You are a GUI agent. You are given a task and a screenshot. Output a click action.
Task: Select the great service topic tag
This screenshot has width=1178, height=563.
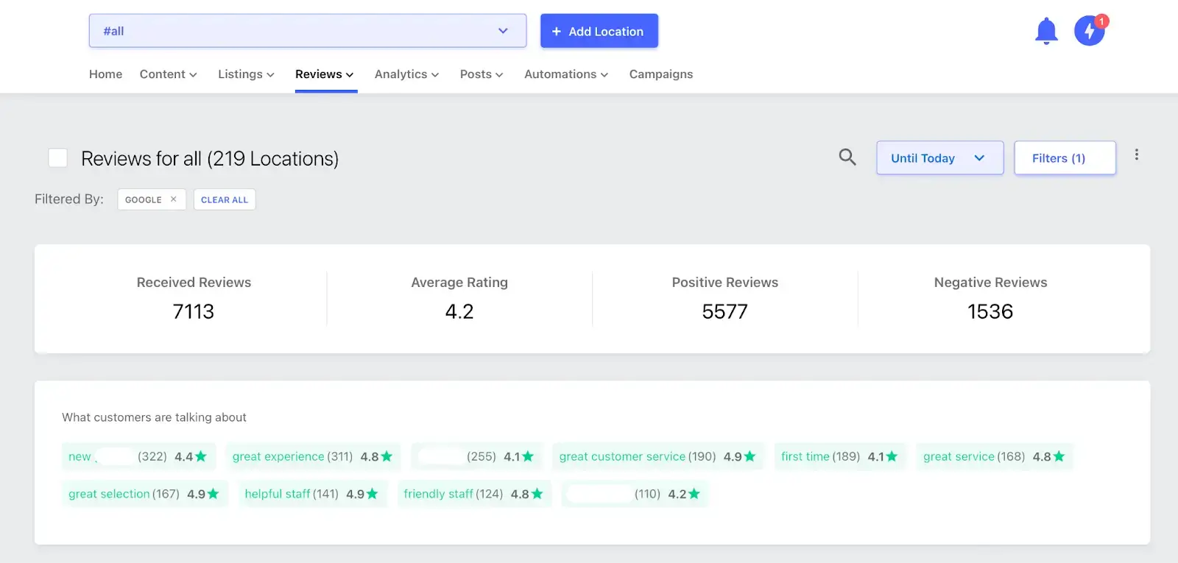995,456
